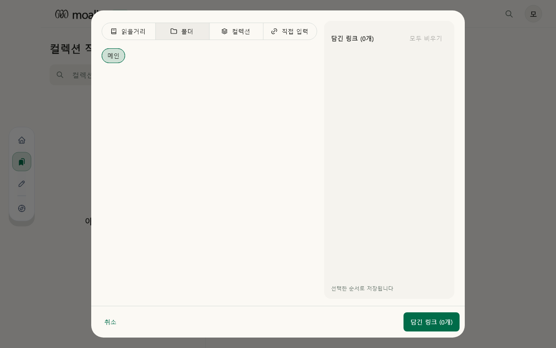The height and width of the screenshot is (348, 556).
Task: Open the 컬렉션 tab
Action: (236, 31)
